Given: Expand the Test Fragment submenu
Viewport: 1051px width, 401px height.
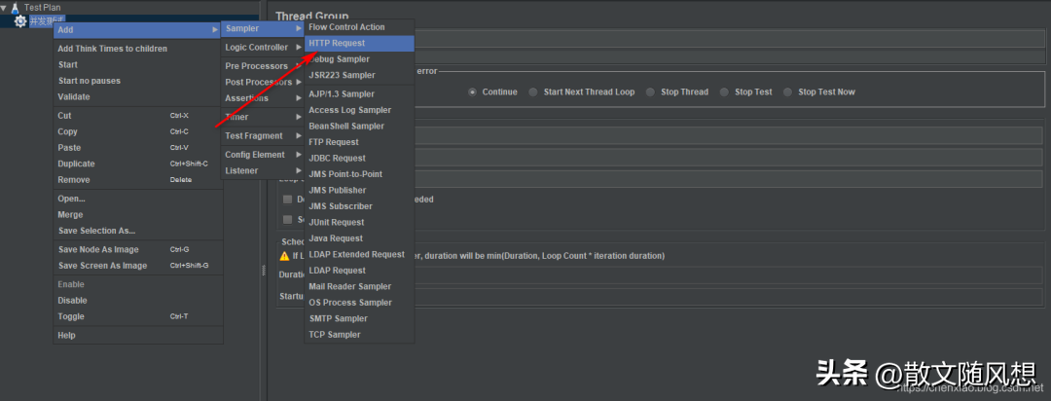Looking at the screenshot, I should click(263, 135).
